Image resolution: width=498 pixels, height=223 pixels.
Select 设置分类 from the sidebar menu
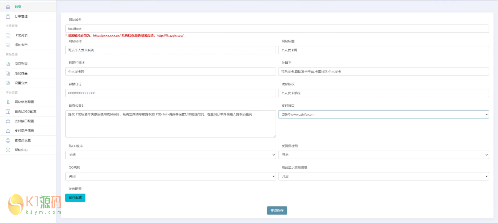coord(21,83)
